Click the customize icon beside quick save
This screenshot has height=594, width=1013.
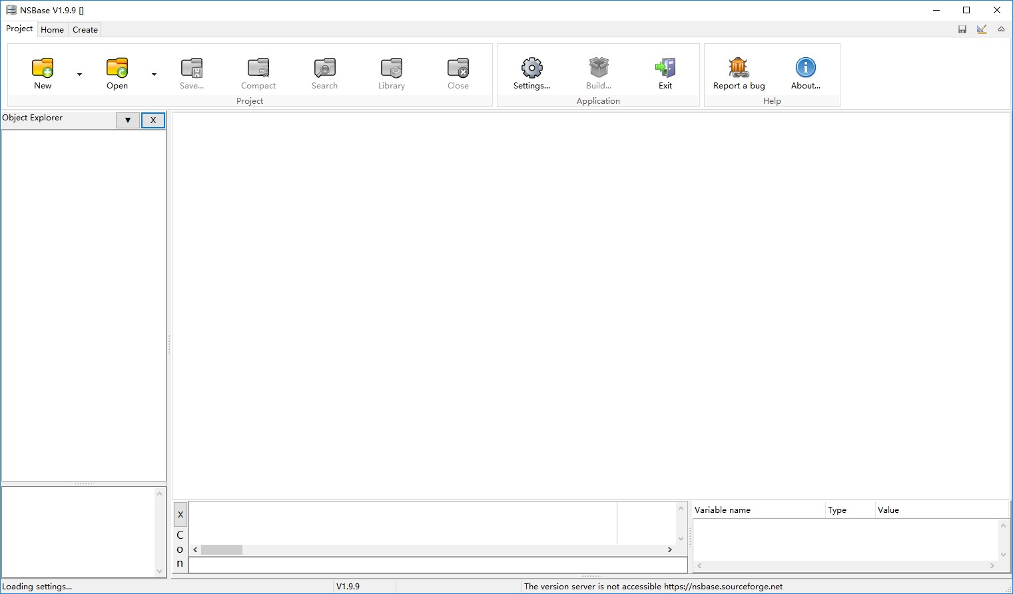[x=982, y=29]
